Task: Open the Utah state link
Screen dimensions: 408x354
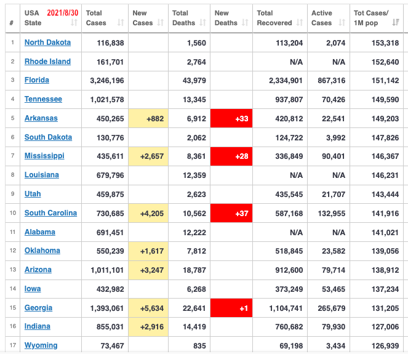Action: pos(33,194)
